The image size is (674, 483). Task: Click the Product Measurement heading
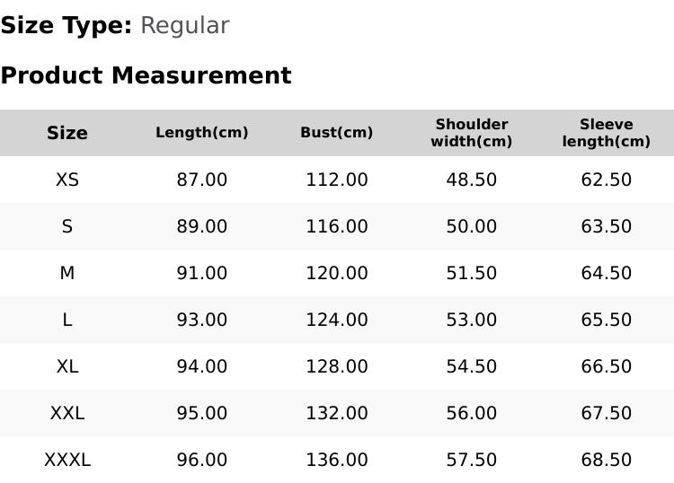pyautogui.click(x=146, y=75)
